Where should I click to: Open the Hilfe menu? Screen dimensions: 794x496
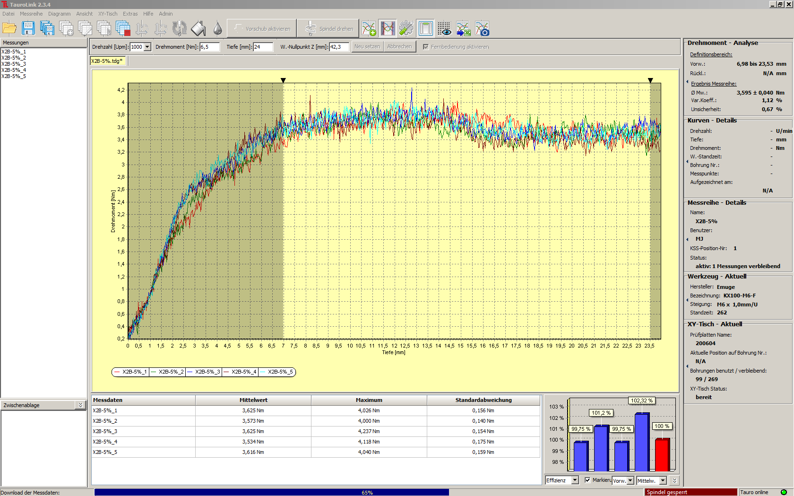pyautogui.click(x=148, y=14)
